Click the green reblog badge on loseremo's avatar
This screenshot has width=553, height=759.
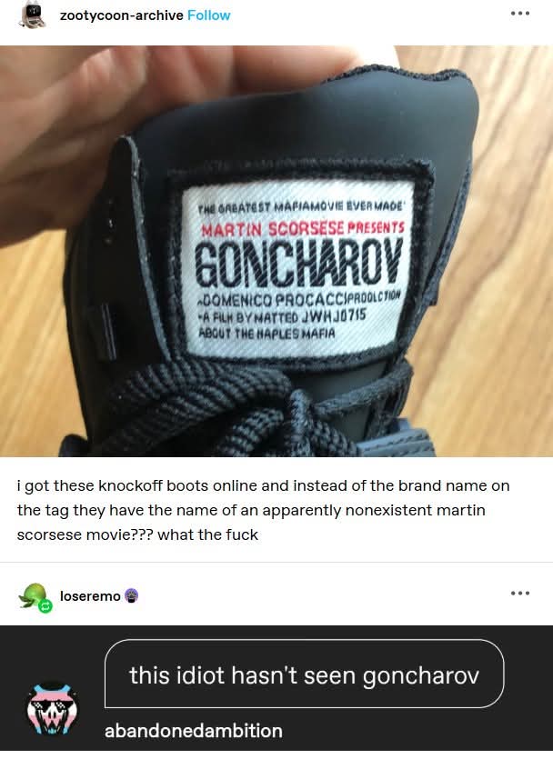point(45,606)
